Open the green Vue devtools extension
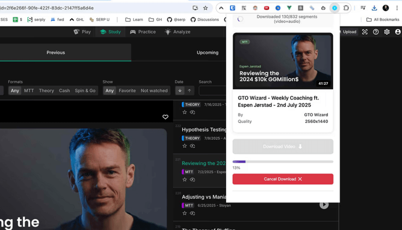This screenshot has height=230, width=402. pos(289,8)
